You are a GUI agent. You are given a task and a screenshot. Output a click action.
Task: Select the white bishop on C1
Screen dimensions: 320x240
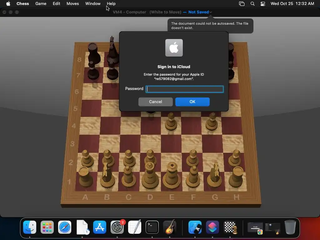click(128, 176)
